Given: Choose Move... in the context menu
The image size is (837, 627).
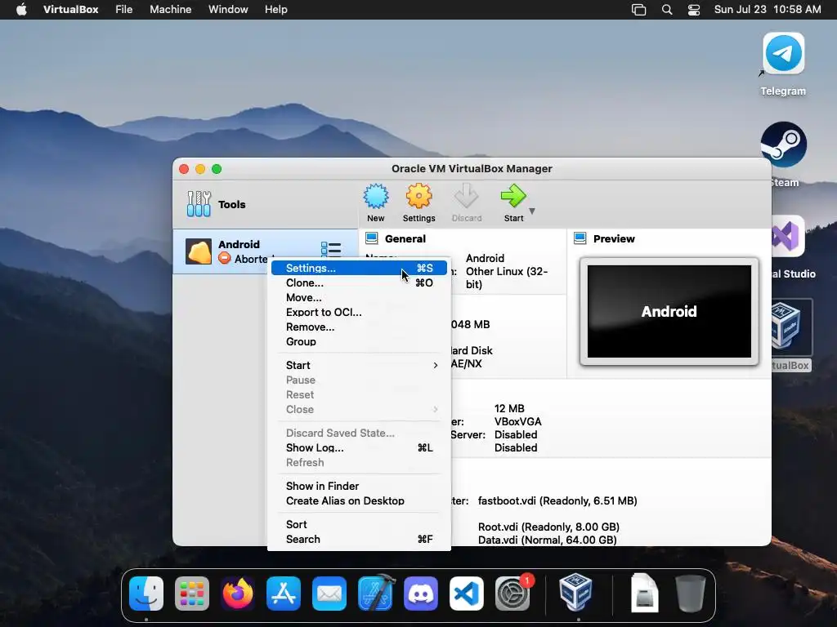Looking at the screenshot, I should point(360,297).
